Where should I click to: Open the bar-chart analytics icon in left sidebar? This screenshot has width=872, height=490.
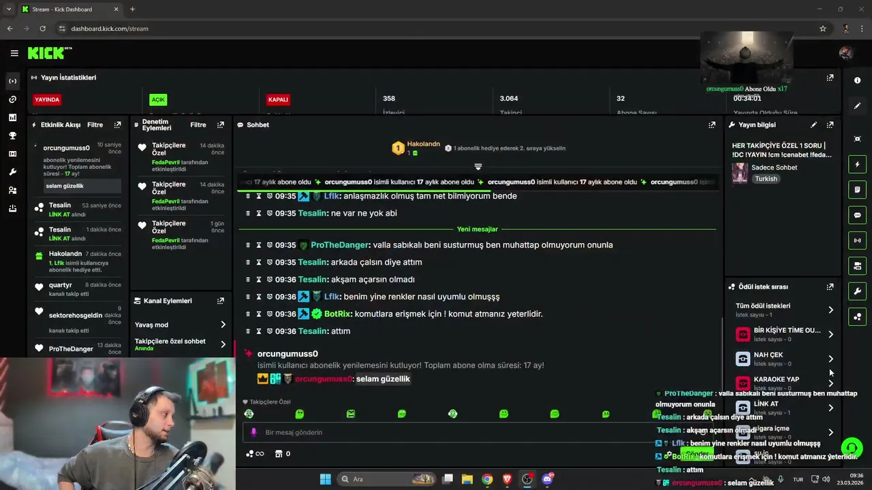tap(12, 118)
